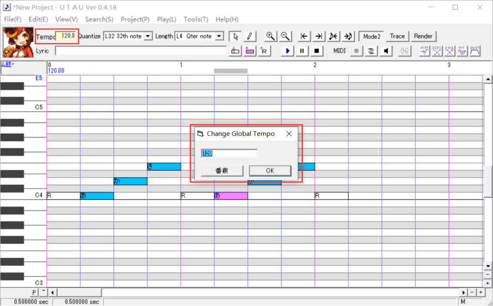Select the pencil drawing tool
This screenshot has width=493, height=306.
click(x=249, y=37)
